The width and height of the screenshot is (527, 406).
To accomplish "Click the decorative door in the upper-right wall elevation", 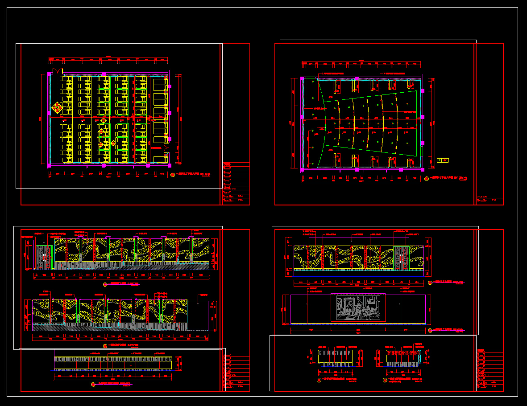I will pos(401,258).
